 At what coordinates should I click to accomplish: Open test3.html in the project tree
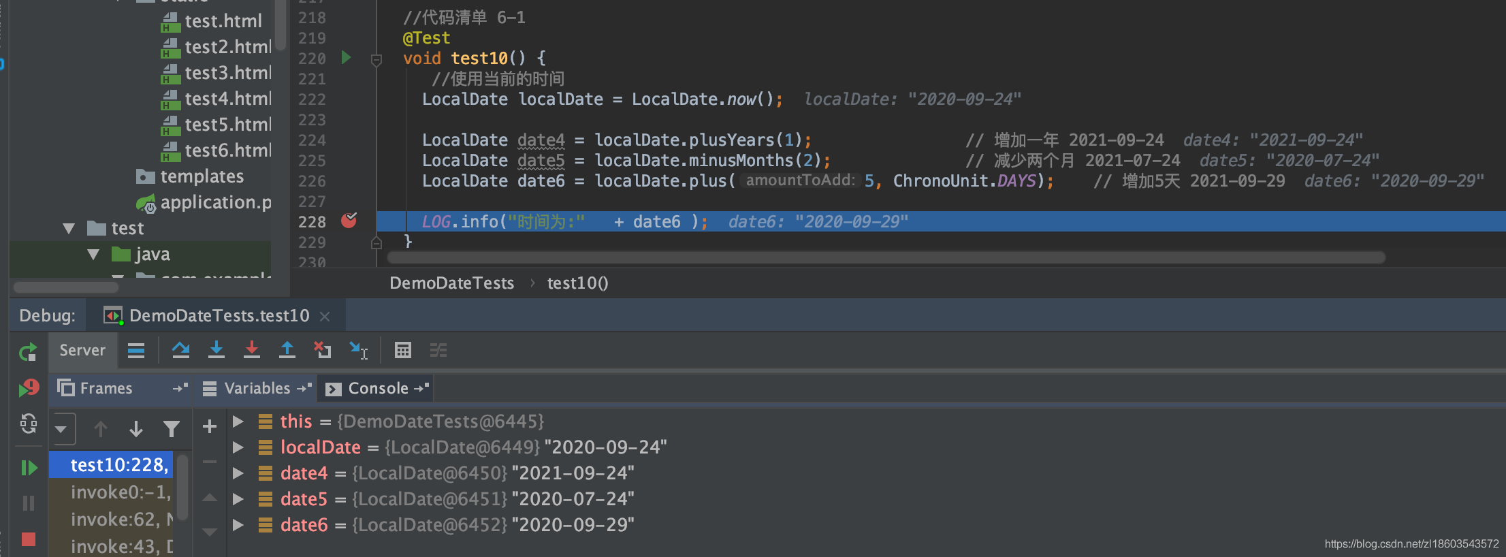point(227,73)
